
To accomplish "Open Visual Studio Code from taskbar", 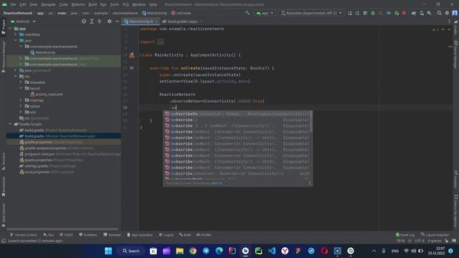I will [272, 251].
